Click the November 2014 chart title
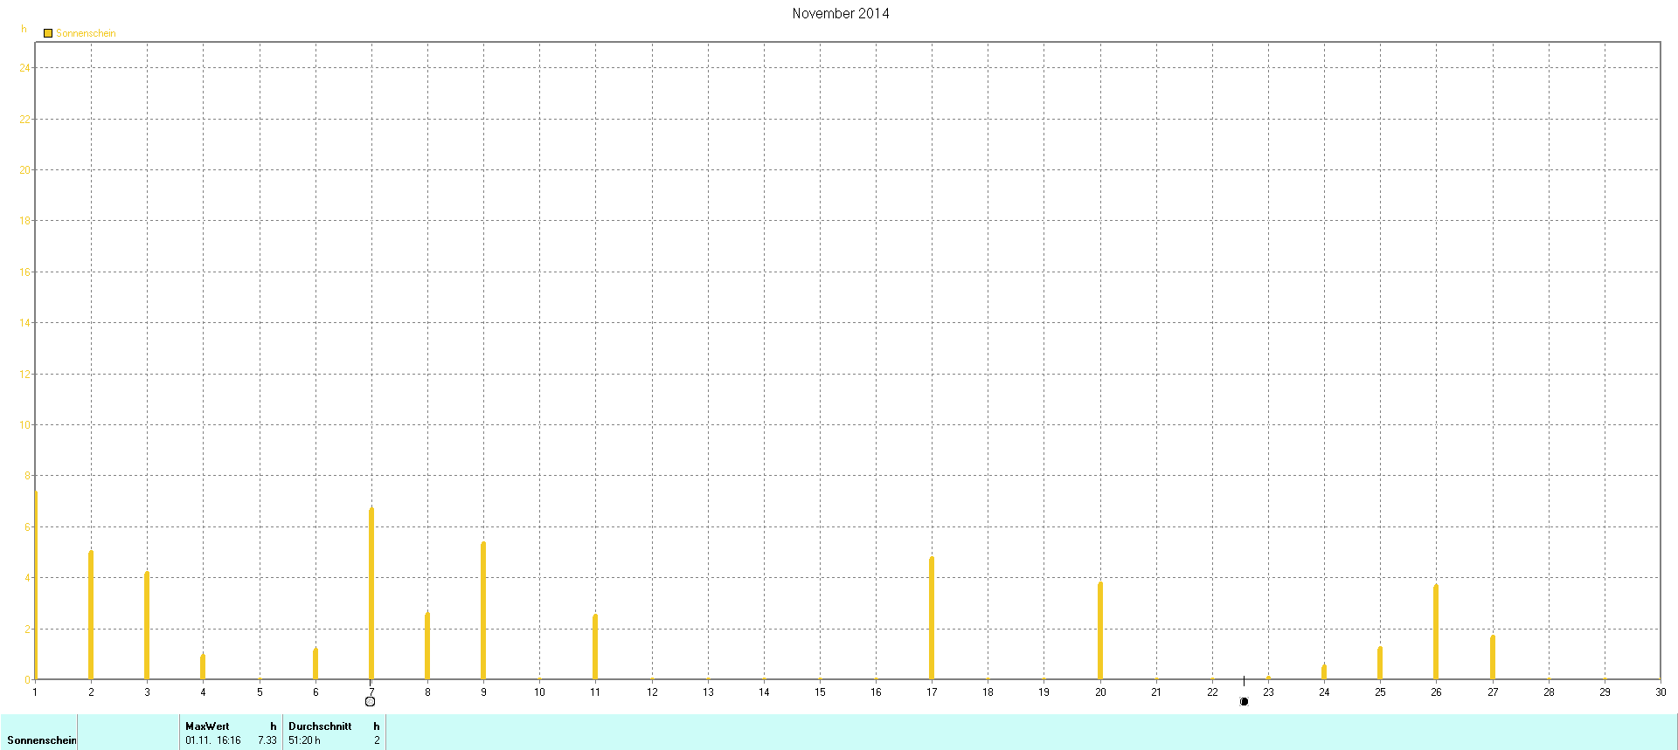The height and width of the screenshot is (750, 1678). click(840, 13)
